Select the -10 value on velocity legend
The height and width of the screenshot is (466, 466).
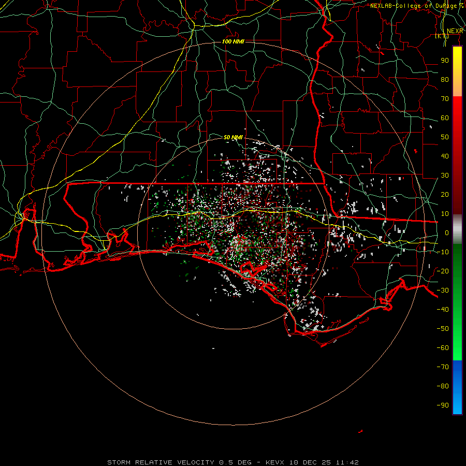tap(443, 252)
